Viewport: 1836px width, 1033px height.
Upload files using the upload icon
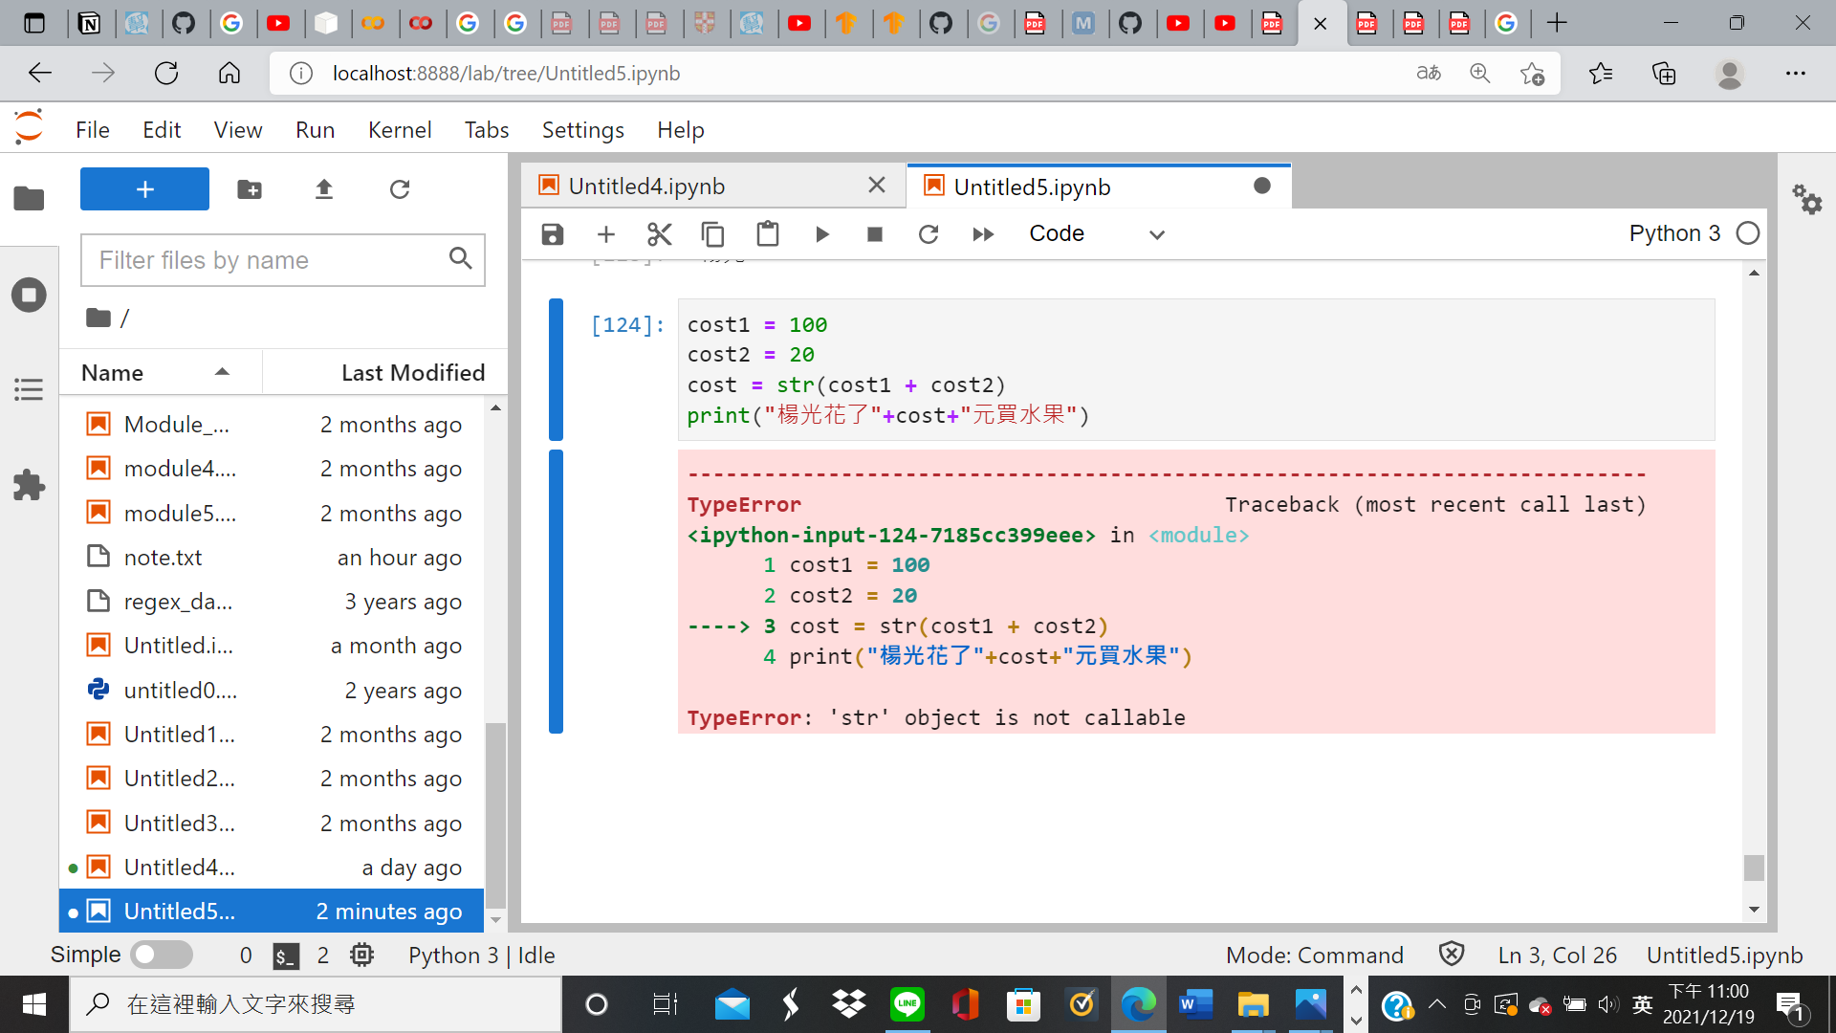pos(324,189)
